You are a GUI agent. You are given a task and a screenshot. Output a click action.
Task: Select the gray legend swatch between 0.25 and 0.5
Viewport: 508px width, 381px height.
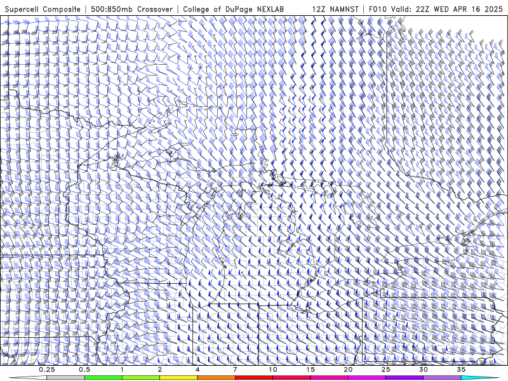(66, 378)
